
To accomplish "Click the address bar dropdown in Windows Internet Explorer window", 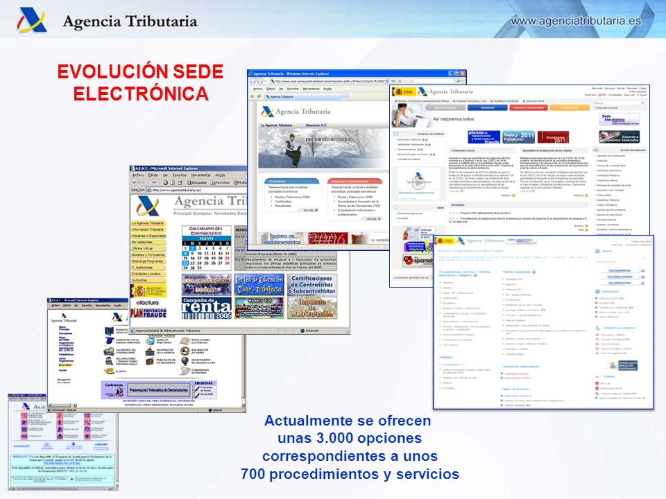I will pyautogui.click(x=387, y=81).
